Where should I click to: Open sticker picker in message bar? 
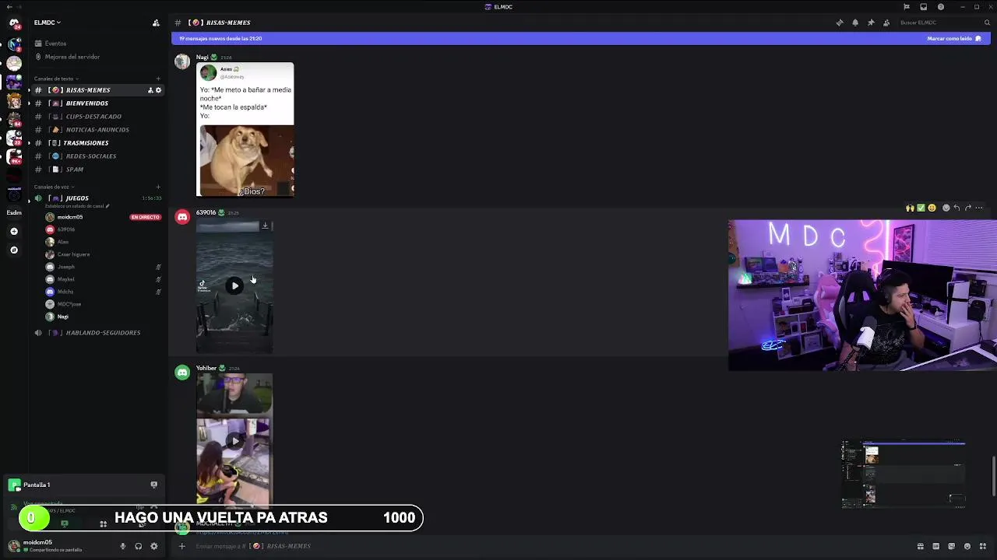952,546
